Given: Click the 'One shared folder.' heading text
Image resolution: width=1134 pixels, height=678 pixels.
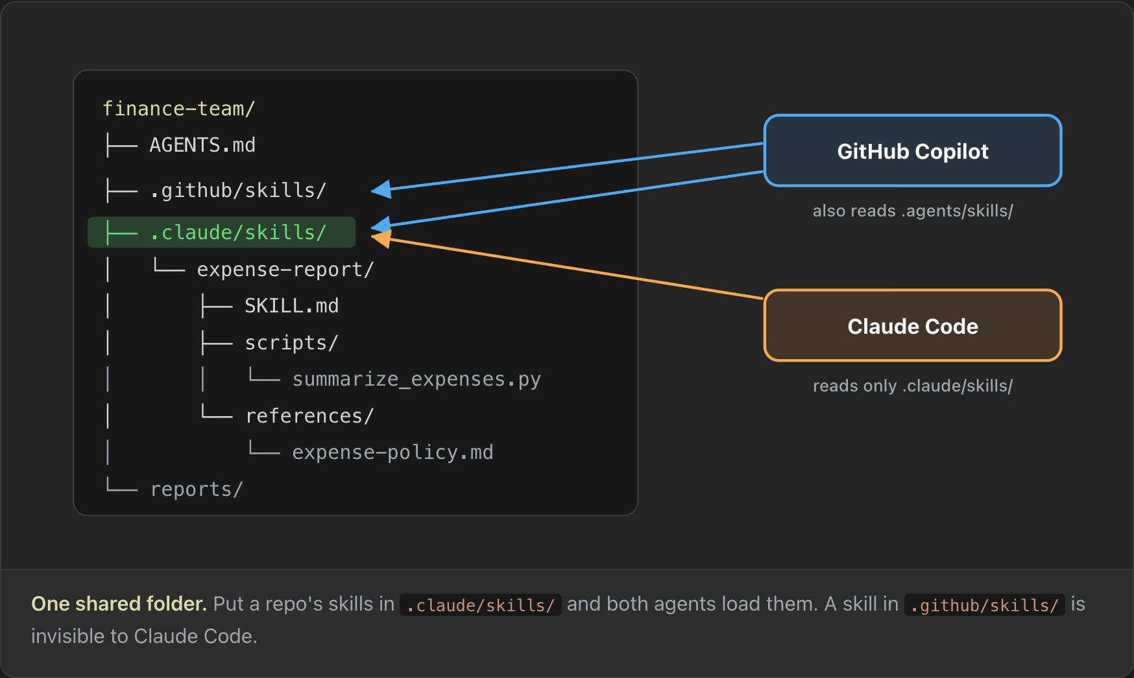Looking at the screenshot, I should point(119,603).
